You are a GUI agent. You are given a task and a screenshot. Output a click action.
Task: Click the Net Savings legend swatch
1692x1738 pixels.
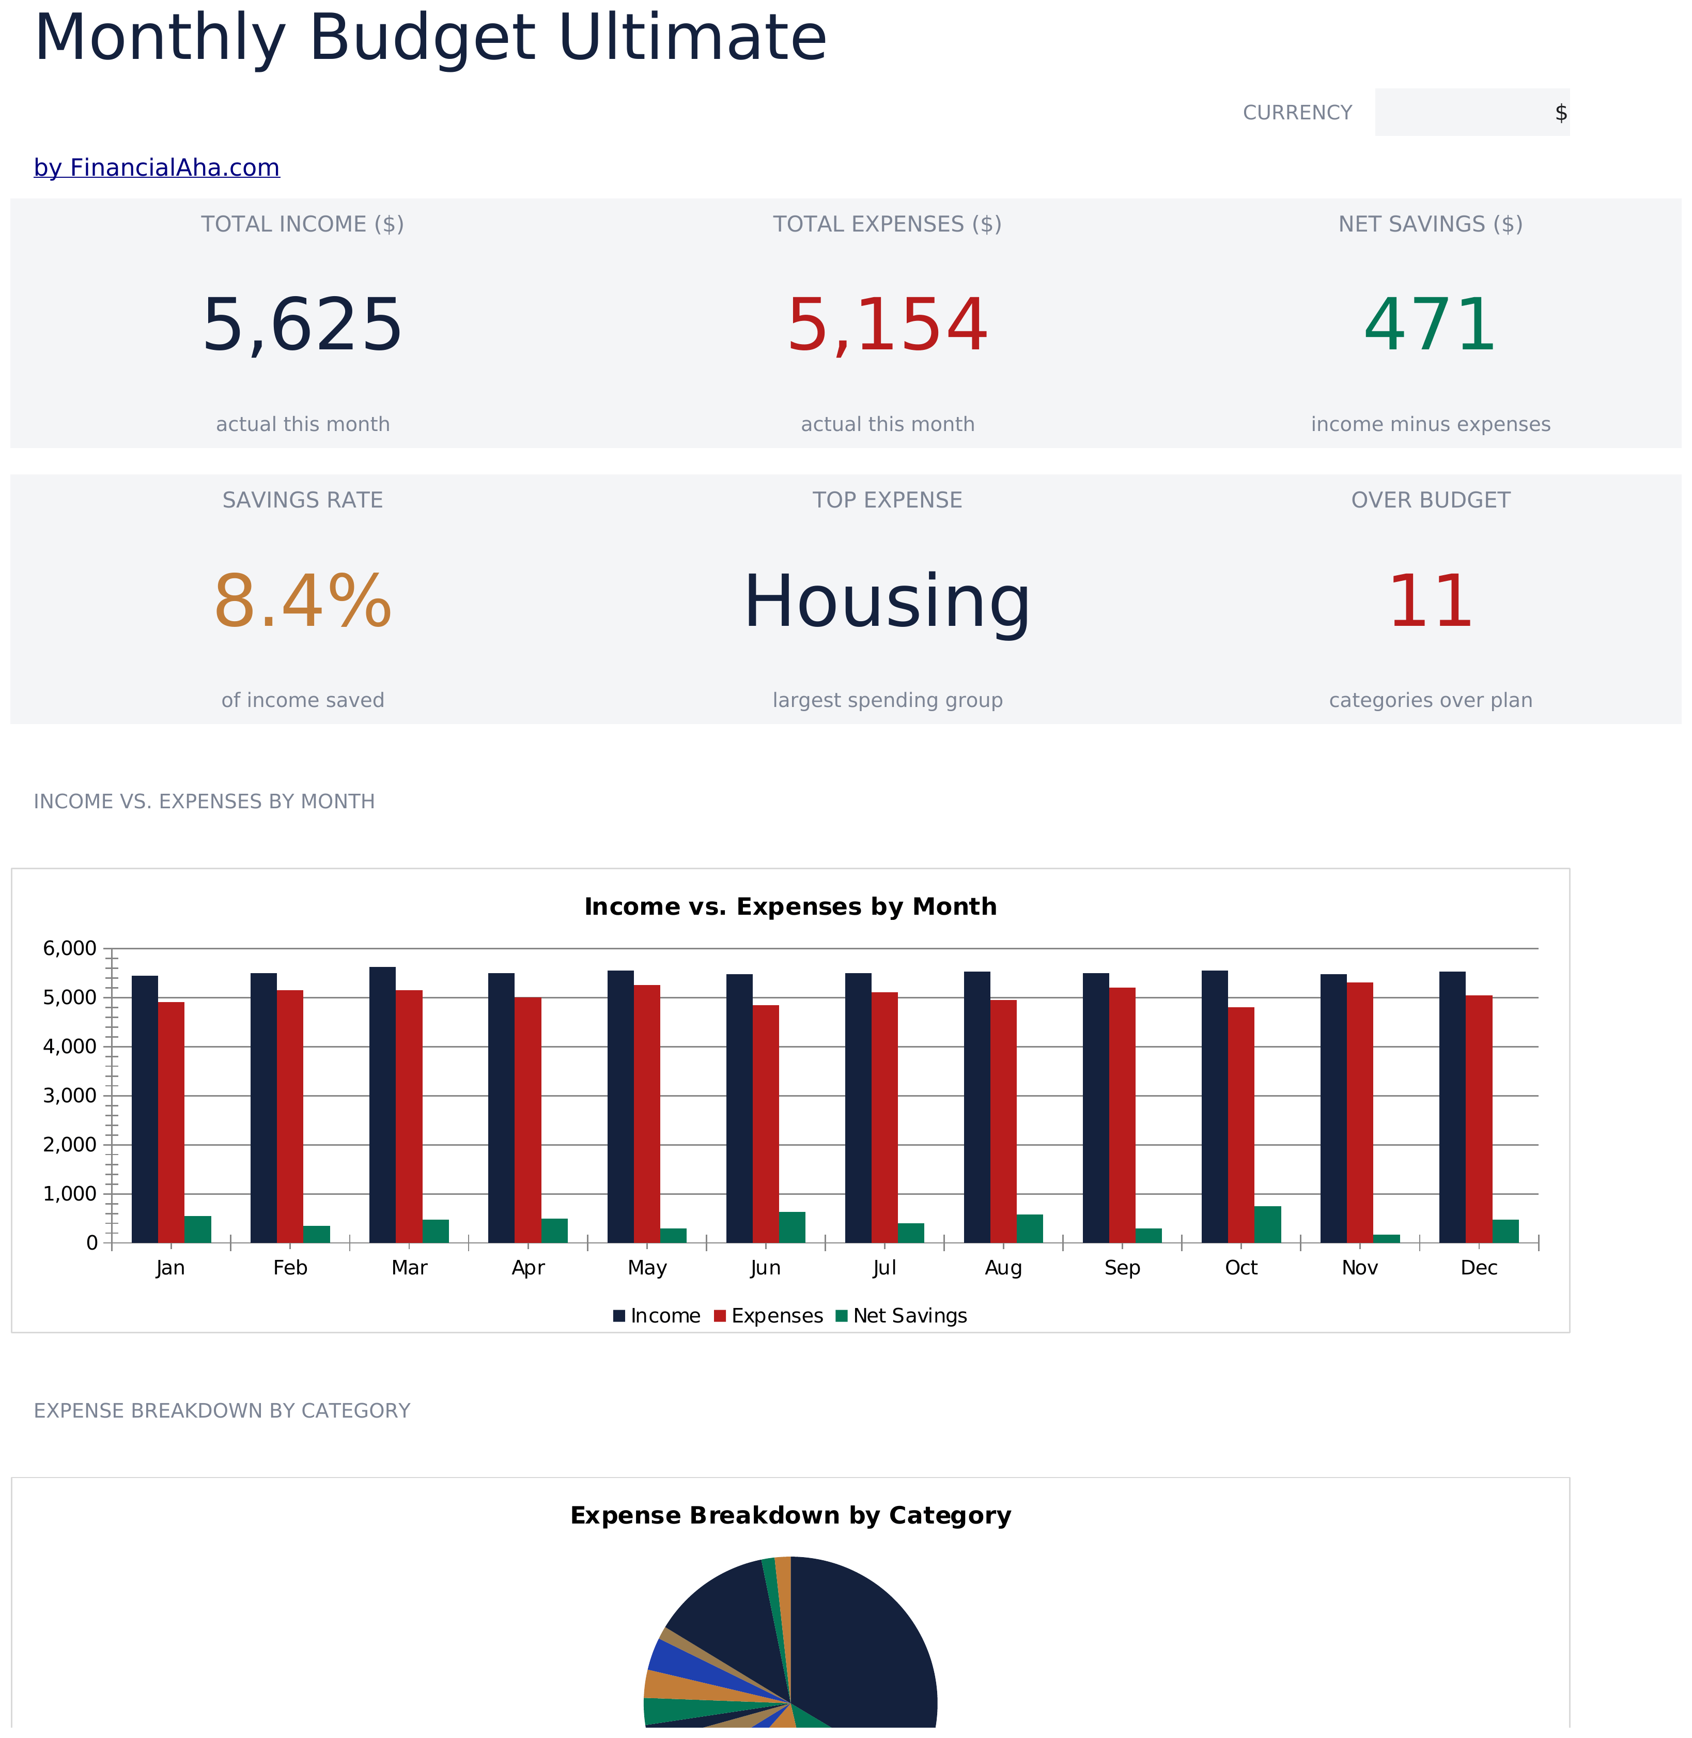pos(842,1316)
